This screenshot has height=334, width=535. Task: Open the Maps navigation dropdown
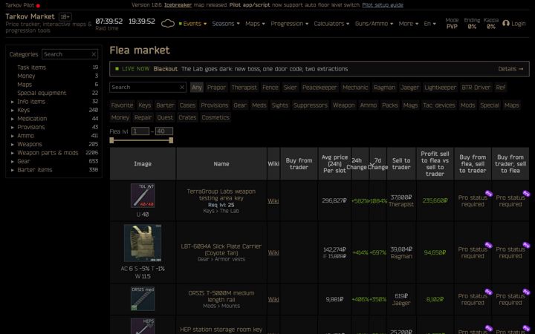(x=255, y=24)
